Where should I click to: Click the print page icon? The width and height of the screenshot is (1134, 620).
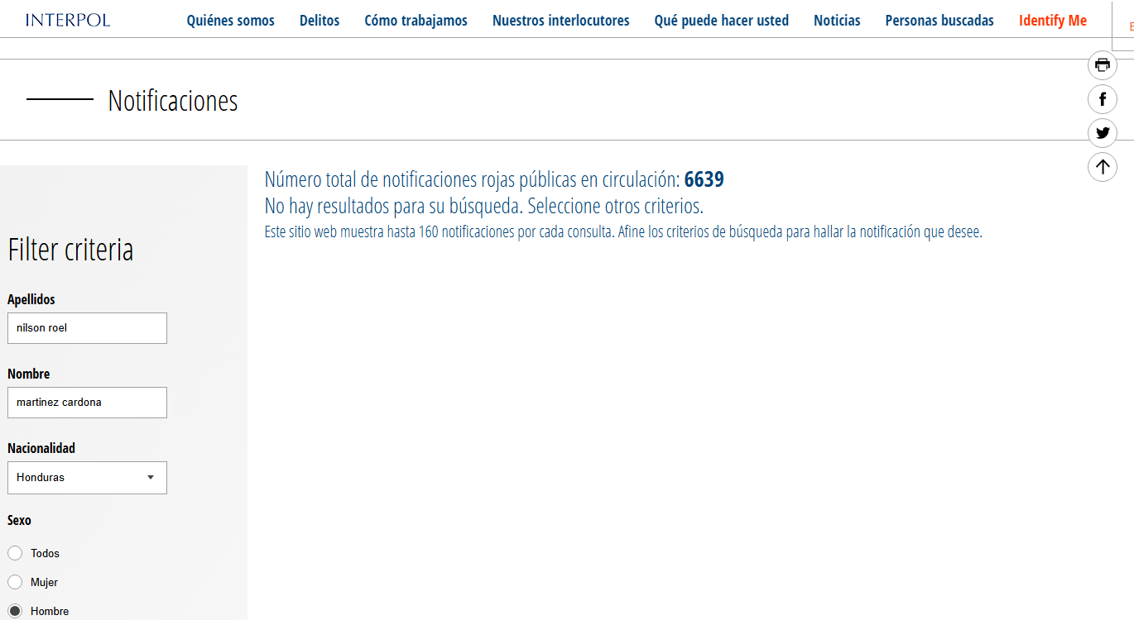(1102, 65)
